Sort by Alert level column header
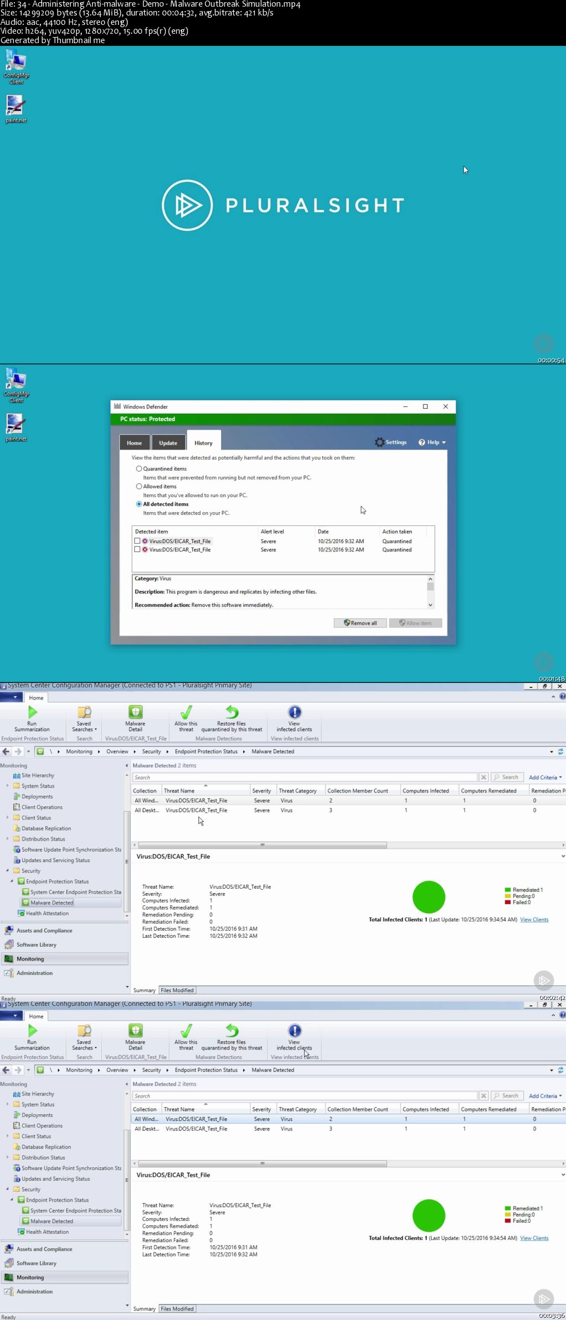Image resolution: width=566 pixels, height=1320 pixels. point(272,531)
